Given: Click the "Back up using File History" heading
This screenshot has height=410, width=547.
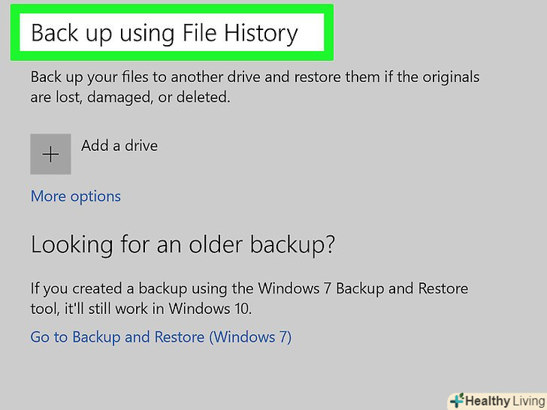Looking at the screenshot, I should (165, 34).
